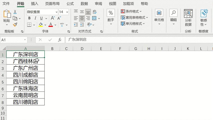Click the 分析数据 button
Viewport: 213px width, 120px height.
pos(188,18)
